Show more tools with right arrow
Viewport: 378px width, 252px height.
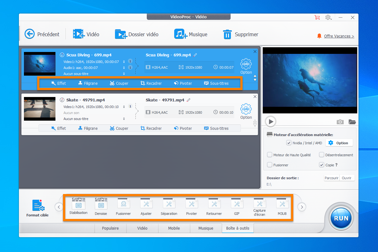pyautogui.click(x=302, y=207)
